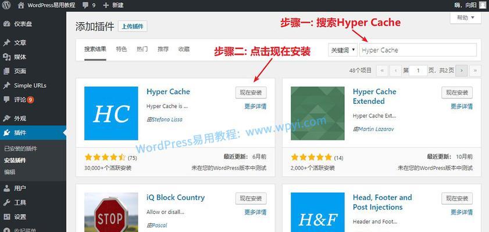Image resolution: width=489 pixels, height=232 pixels.
Task: Open plugin 编辑 submenu item
Action: [9, 172]
